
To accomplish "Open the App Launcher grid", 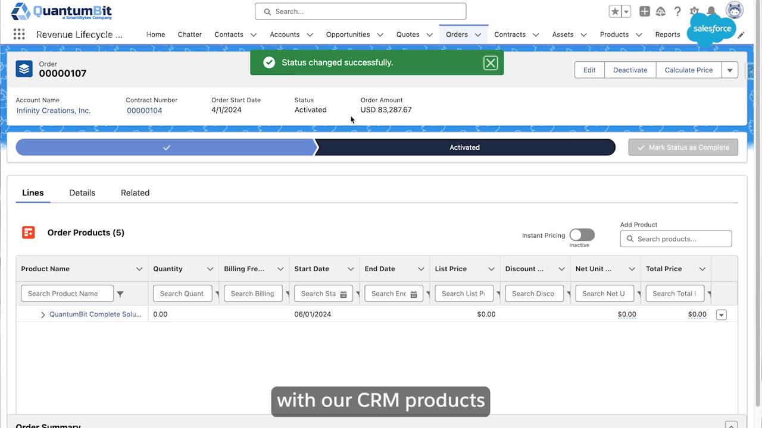I will point(19,34).
